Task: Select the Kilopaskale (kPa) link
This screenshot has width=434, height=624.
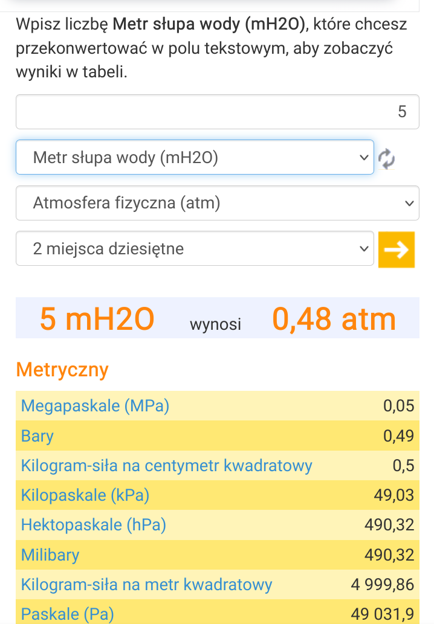Action: pos(85,495)
